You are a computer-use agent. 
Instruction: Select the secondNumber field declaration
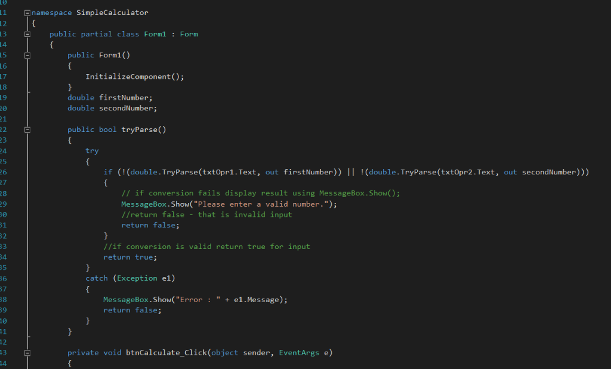pos(113,107)
